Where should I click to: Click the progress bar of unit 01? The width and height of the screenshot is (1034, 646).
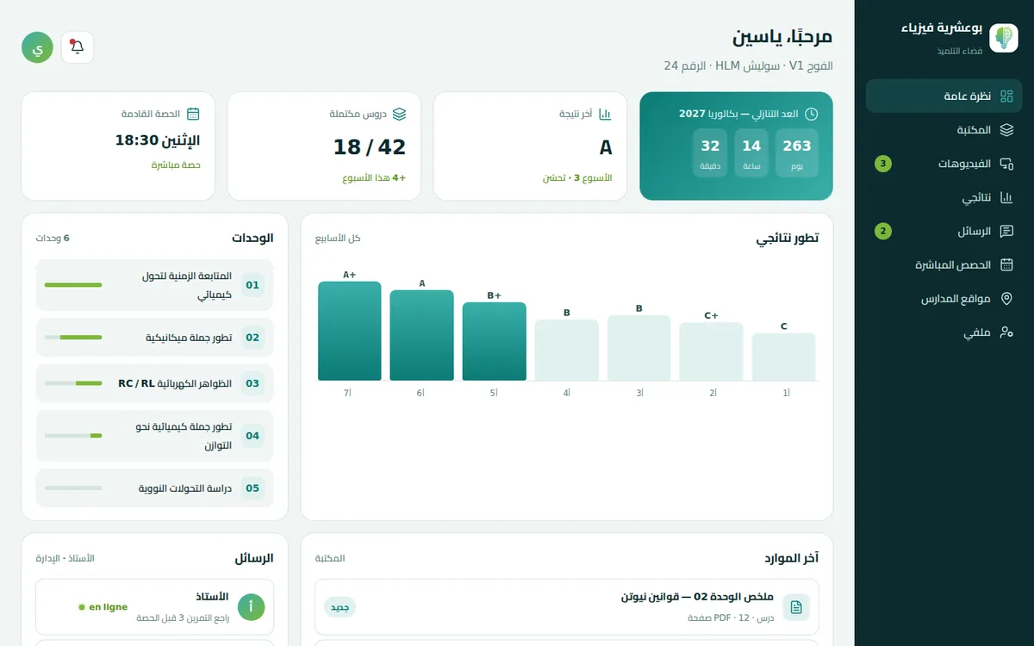pos(73,285)
